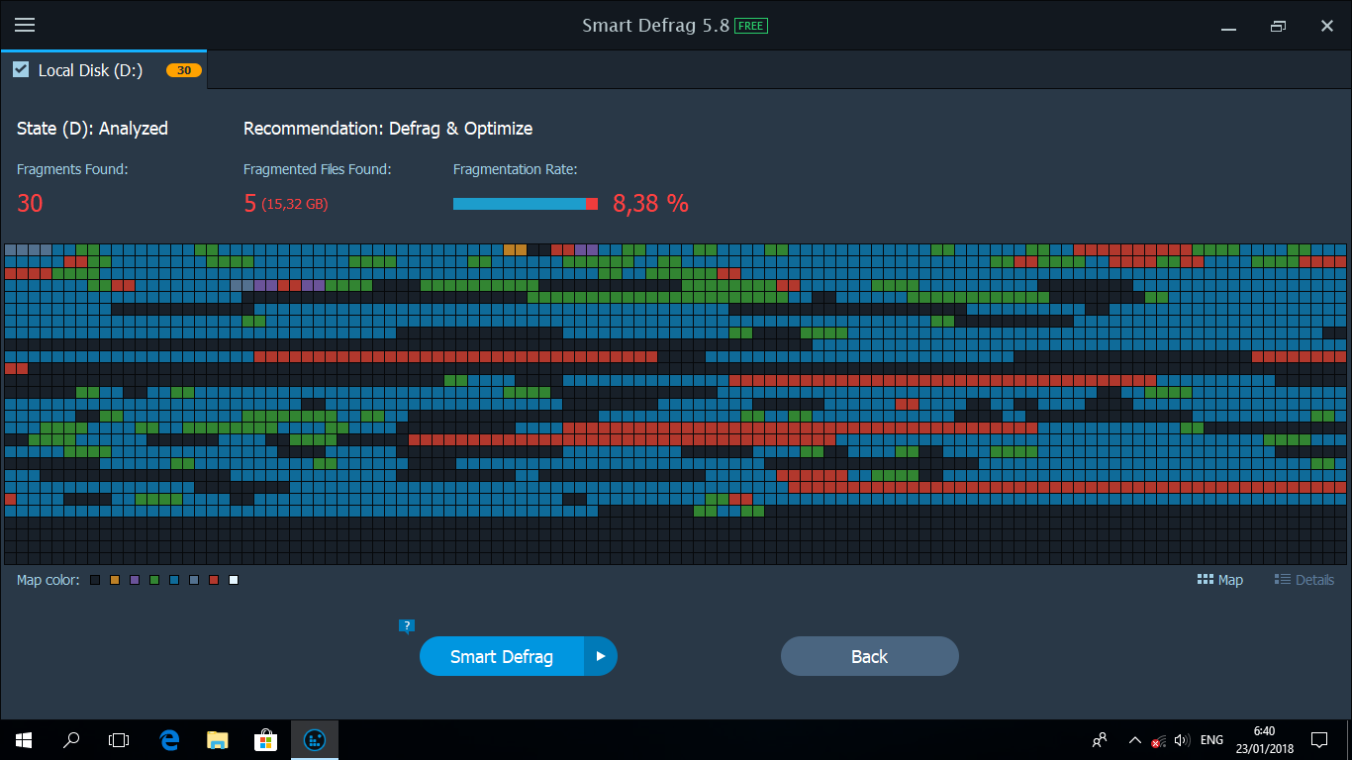Show hidden icons in system tray
Image resolution: width=1352 pixels, height=760 pixels.
(1134, 739)
